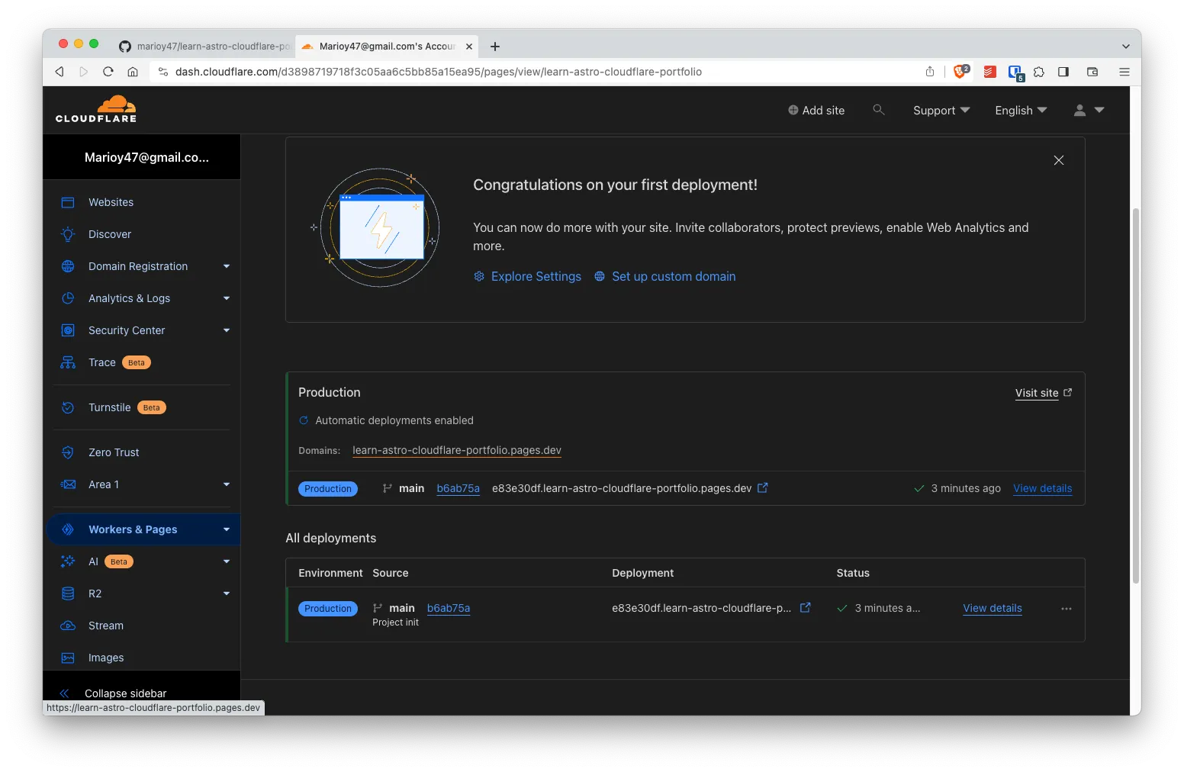
Task: Click the Cloudflare logo
Action: point(96,109)
